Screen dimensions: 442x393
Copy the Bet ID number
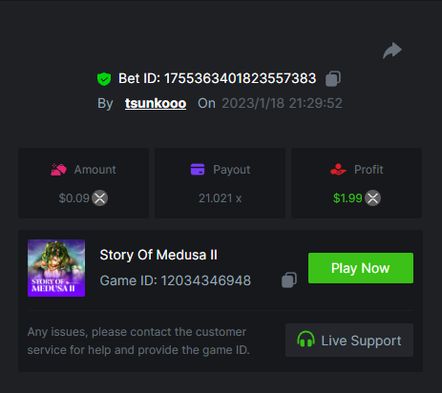tap(333, 78)
